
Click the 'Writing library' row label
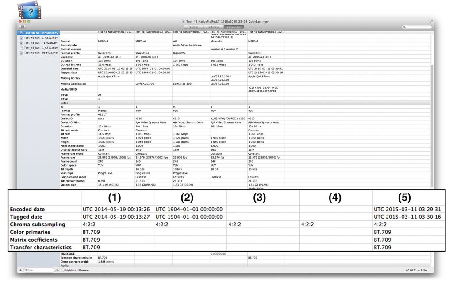click(70, 78)
